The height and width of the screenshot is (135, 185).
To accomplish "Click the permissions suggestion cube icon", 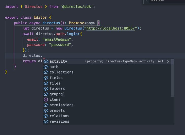I will coord(46,105).
